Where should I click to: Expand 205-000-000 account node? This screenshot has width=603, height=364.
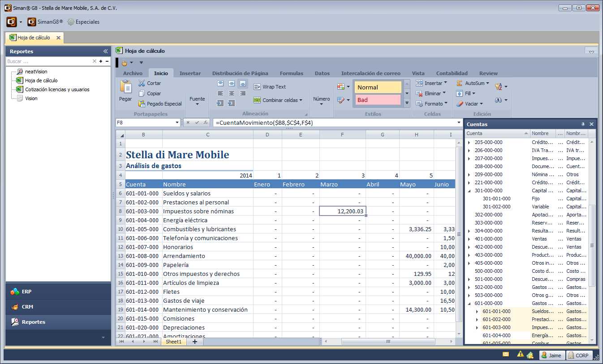[x=469, y=142]
